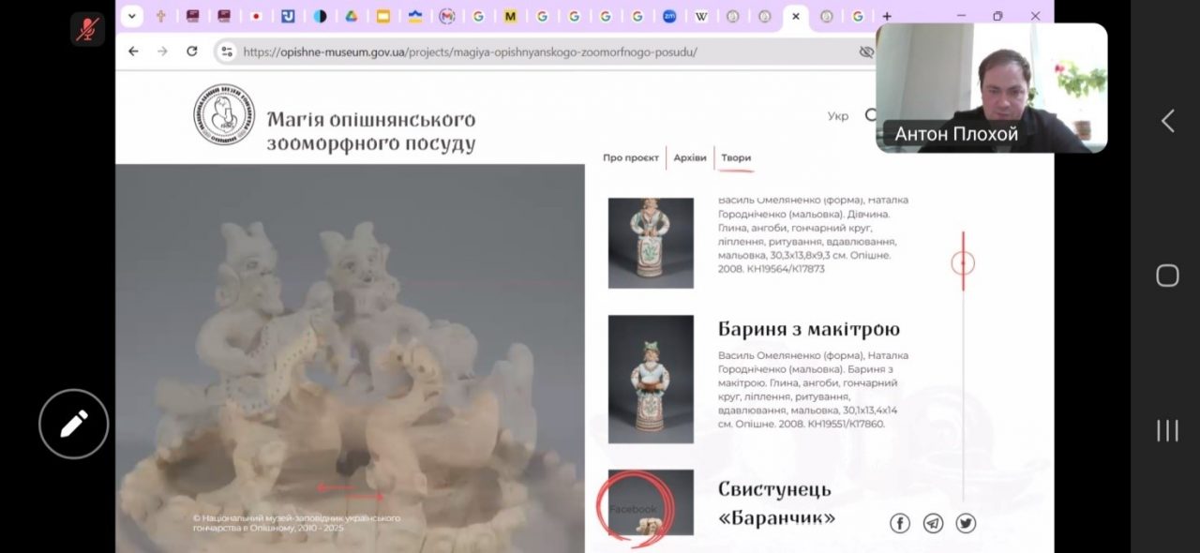This screenshot has height=553, width=1200.
Task: Share via the Twitter icon
Action: click(x=966, y=523)
